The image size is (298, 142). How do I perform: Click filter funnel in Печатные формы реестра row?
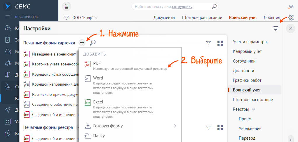point(208,127)
